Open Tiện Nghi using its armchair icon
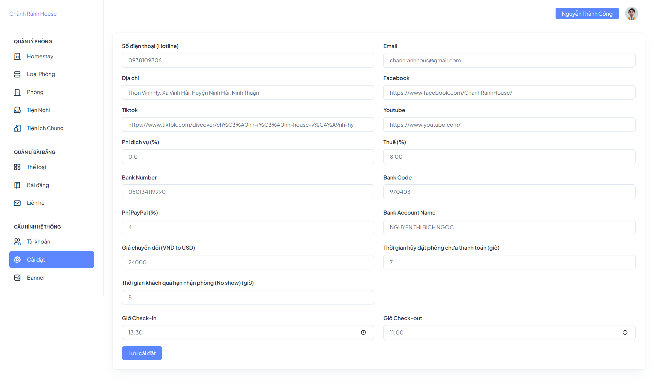This screenshot has height=390, width=654. pos(17,110)
